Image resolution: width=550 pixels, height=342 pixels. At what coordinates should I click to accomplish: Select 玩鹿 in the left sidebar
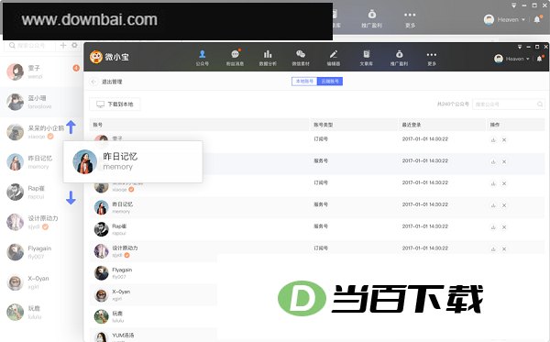(41, 312)
